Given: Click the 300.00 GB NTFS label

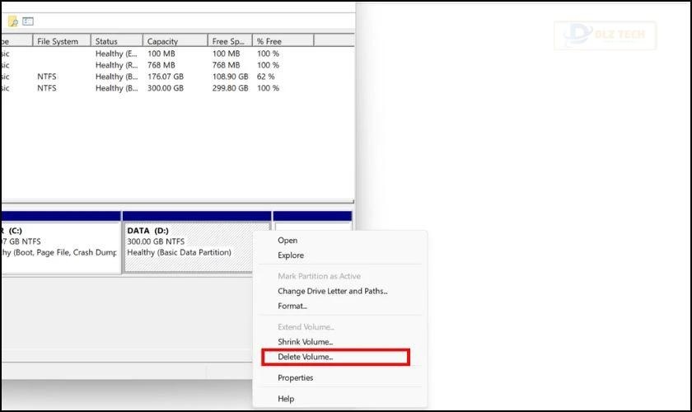Looking at the screenshot, I should (x=156, y=241).
